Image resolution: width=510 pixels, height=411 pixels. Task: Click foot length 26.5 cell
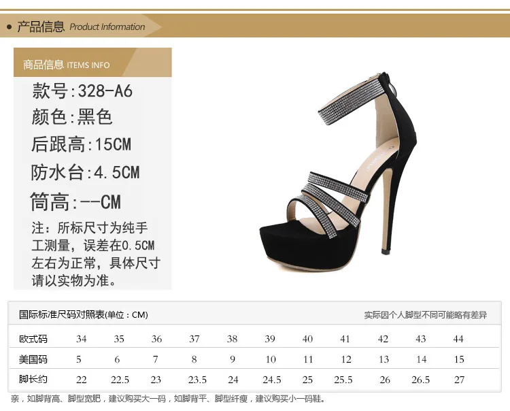coord(420,380)
